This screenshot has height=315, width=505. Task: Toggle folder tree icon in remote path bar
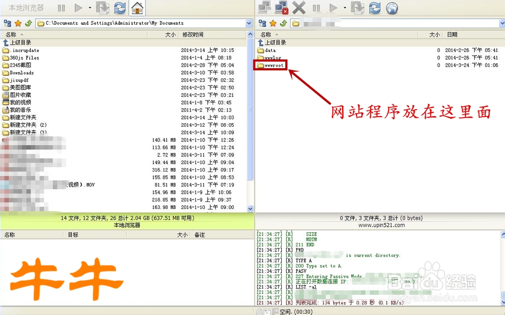[x=263, y=23]
